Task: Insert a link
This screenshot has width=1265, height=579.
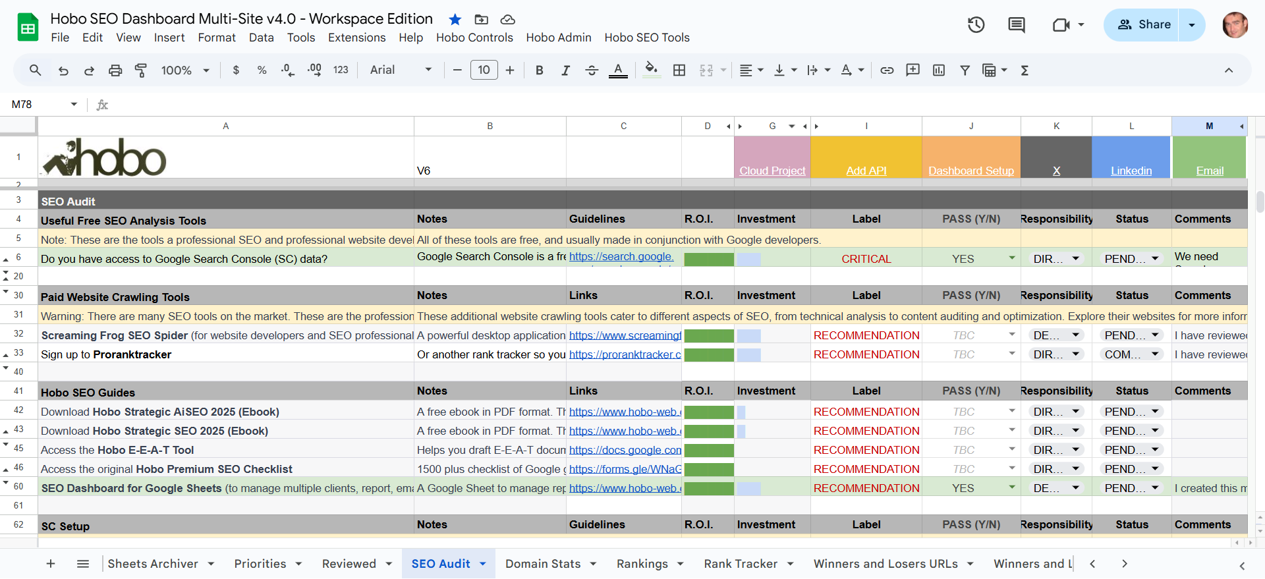Action: tap(887, 70)
